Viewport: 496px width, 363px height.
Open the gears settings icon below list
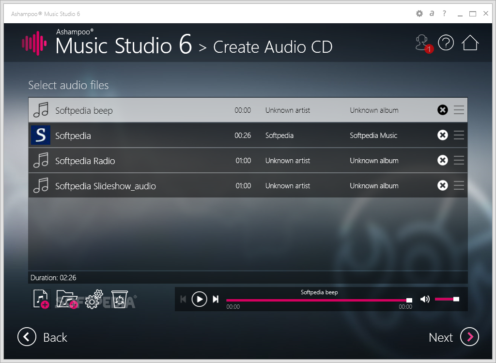click(94, 299)
